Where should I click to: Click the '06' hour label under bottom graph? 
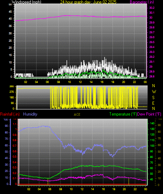50,189
